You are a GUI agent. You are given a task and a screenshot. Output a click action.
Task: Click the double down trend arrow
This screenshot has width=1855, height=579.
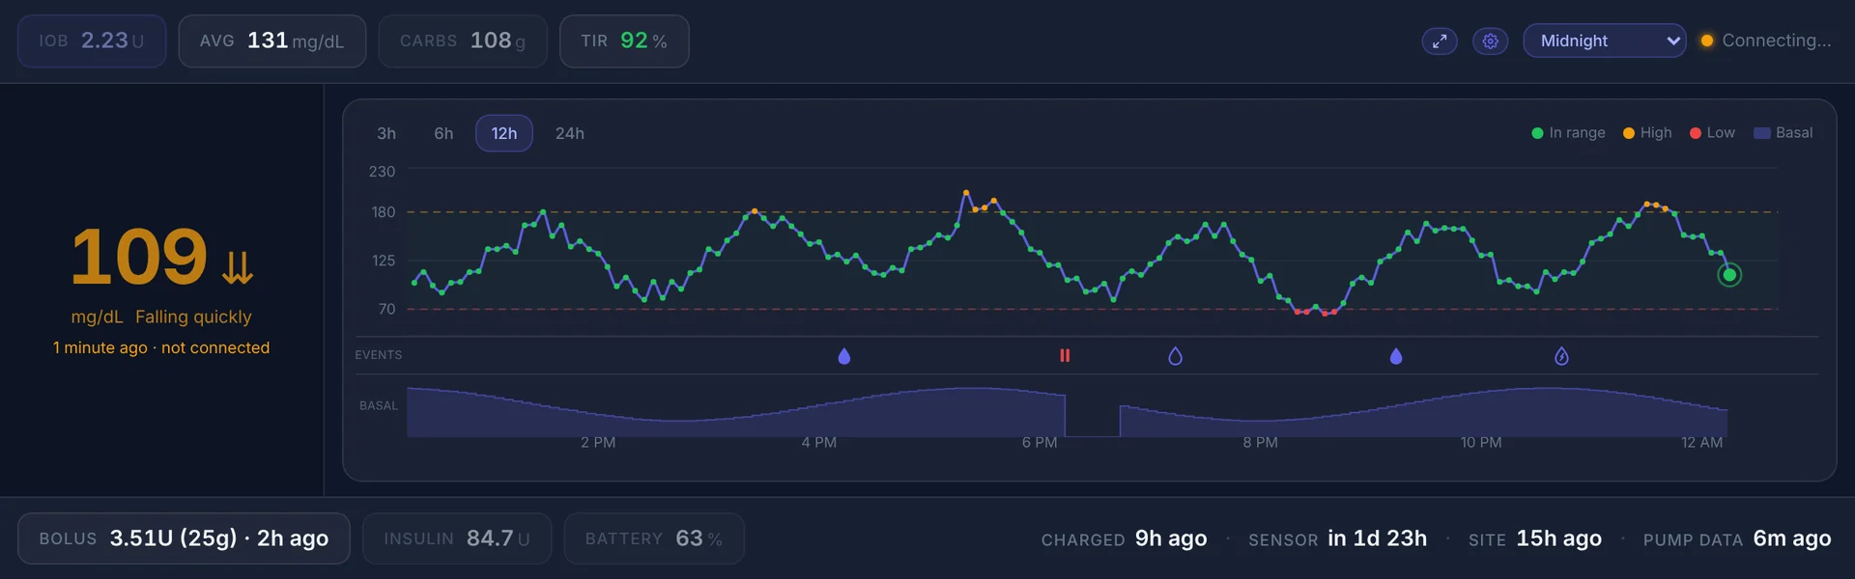pos(238,267)
